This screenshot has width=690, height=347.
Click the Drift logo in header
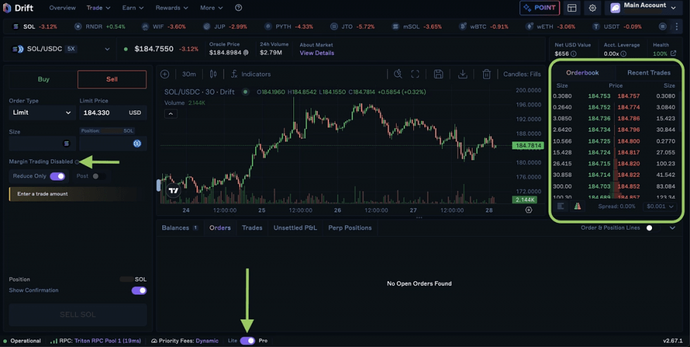19,8
